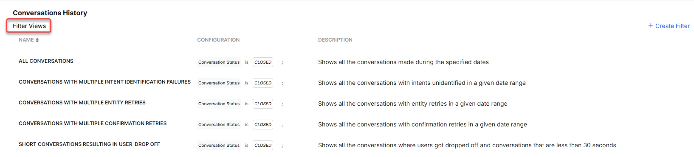694x157 pixels.
Task: Click description 'Shows all the conversations made during the specified dates'
Action: [x=403, y=62]
